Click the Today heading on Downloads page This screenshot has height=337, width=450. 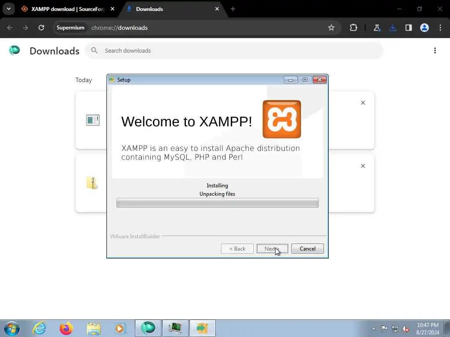(84, 80)
